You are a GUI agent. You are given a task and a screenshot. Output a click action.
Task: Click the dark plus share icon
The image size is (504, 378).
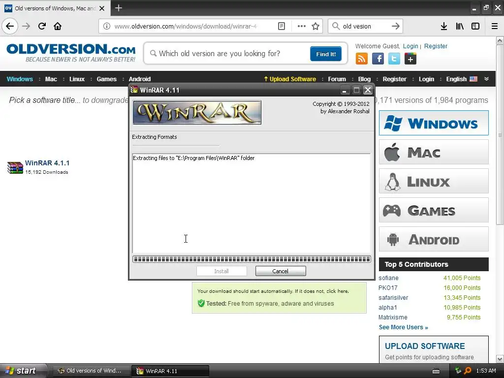pos(410,59)
